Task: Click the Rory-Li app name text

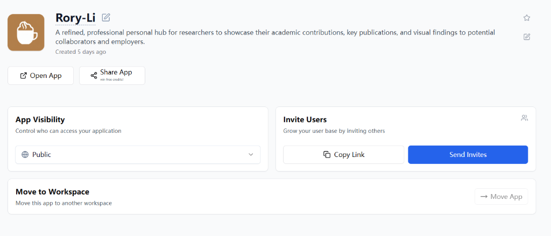Action: pos(75,18)
